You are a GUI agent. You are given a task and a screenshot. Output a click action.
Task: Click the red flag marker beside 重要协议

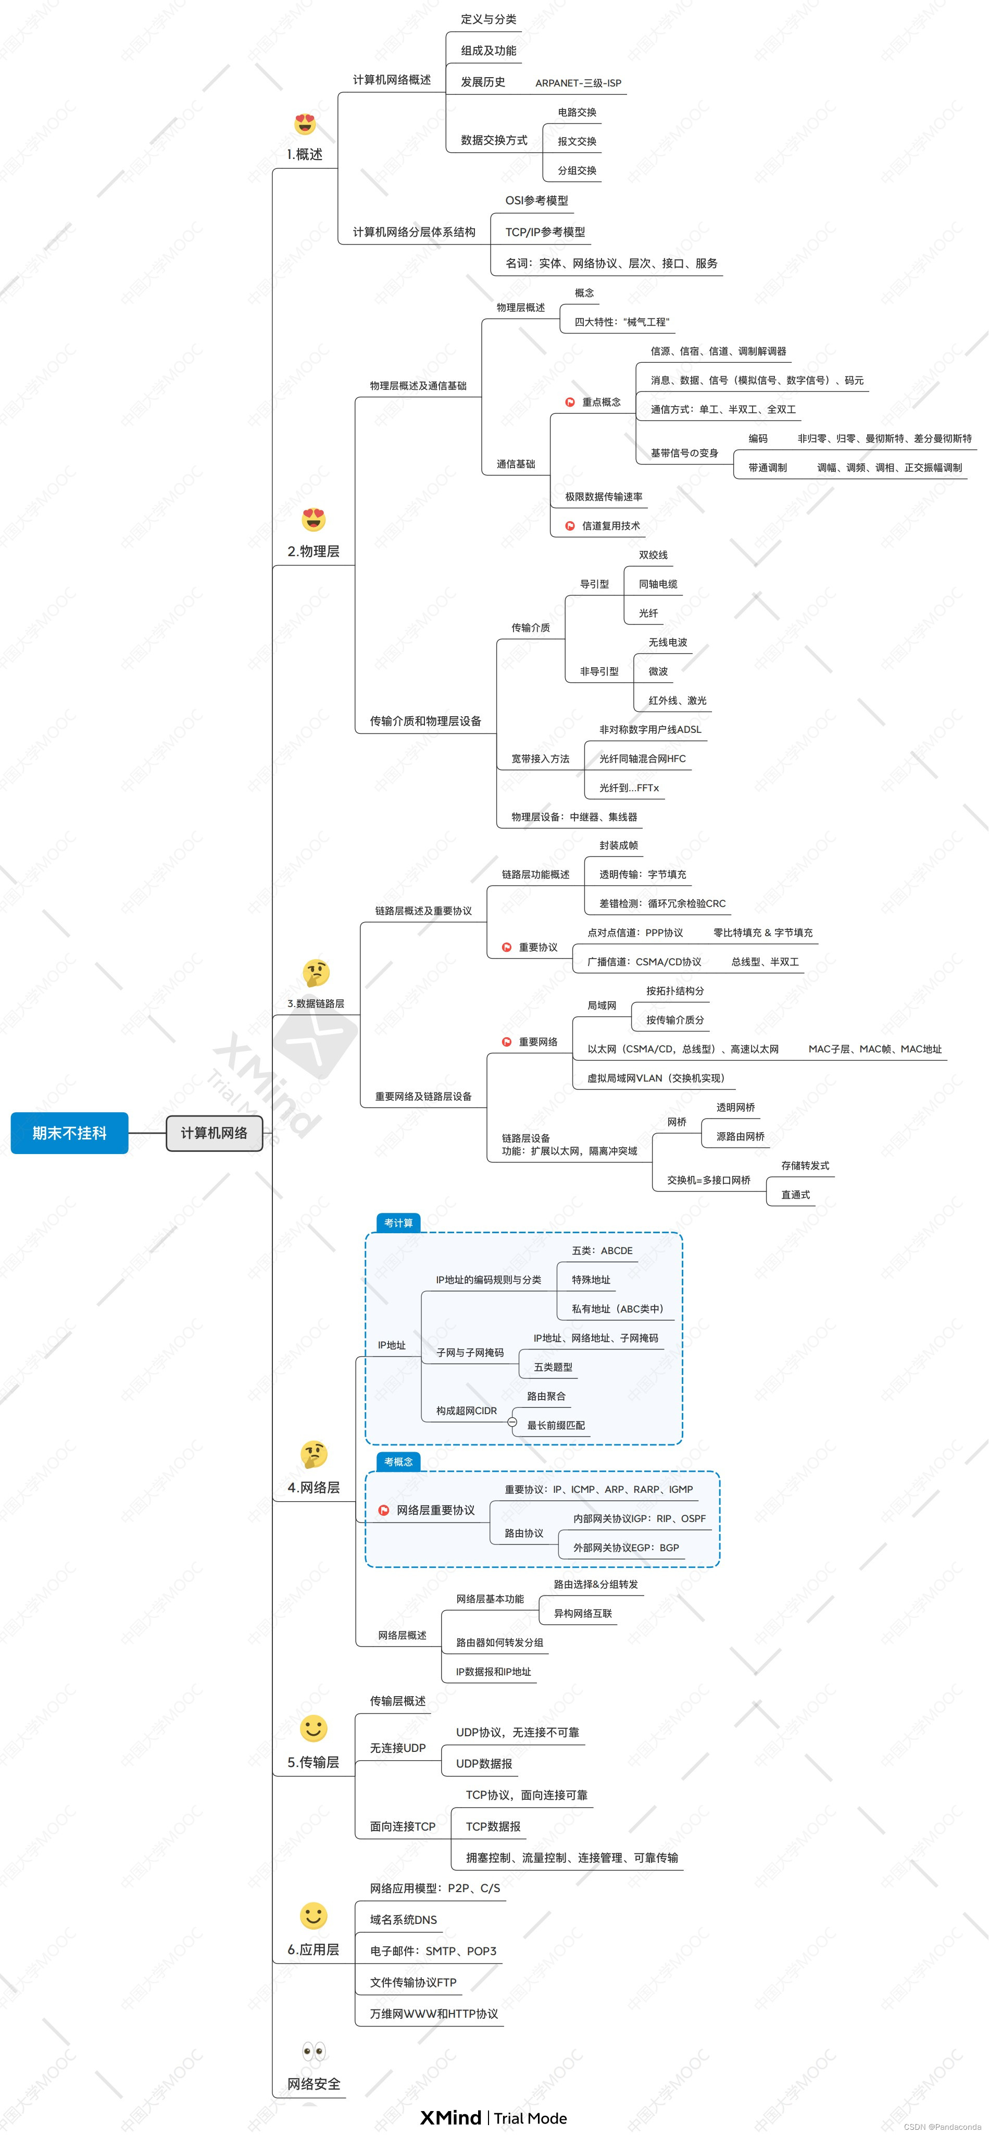click(507, 947)
